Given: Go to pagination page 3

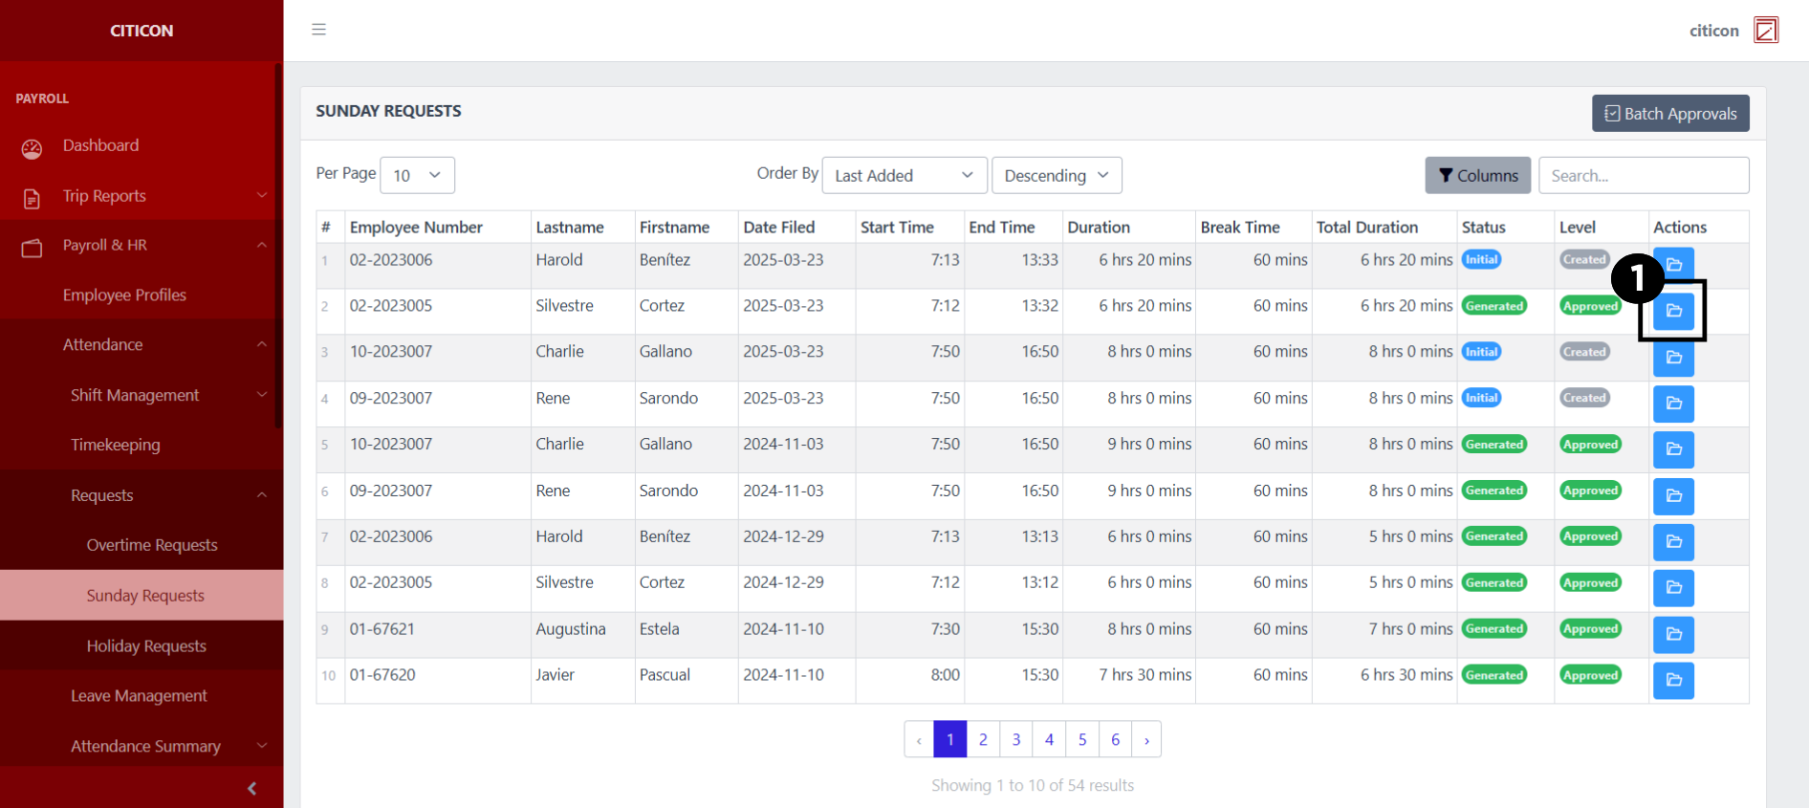Looking at the screenshot, I should tap(1015, 739).
